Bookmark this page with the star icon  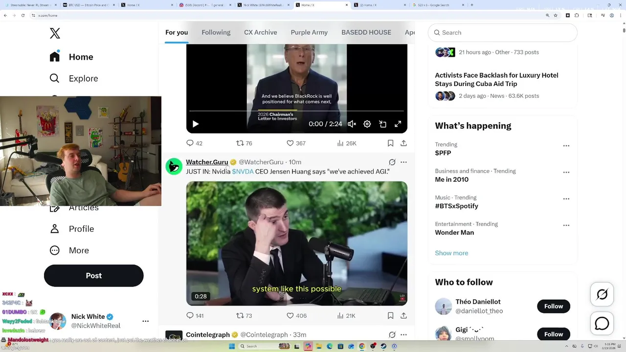tap(556, 15)
